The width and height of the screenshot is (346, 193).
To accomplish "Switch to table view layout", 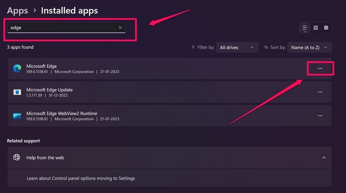I will (x=326, y=28).
